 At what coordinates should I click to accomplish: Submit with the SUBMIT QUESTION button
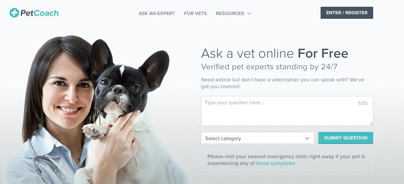[x=345, y=138]
